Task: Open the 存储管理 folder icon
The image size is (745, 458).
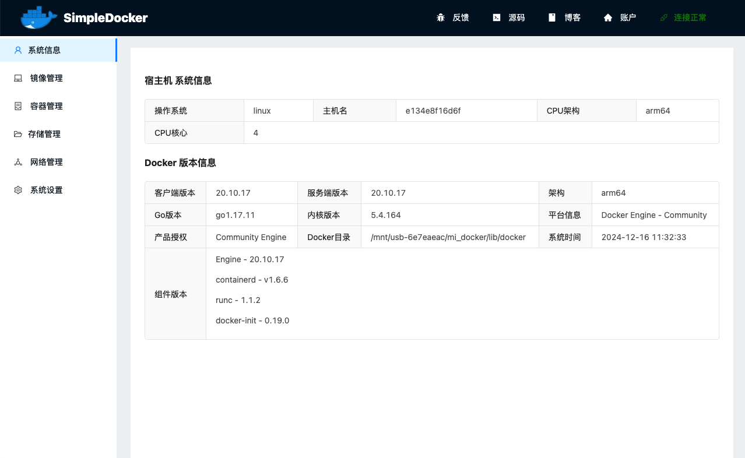Action: click(x=17, y=134)
